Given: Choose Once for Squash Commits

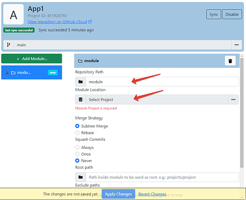Looking at the screenshot, I should [77, 154].
